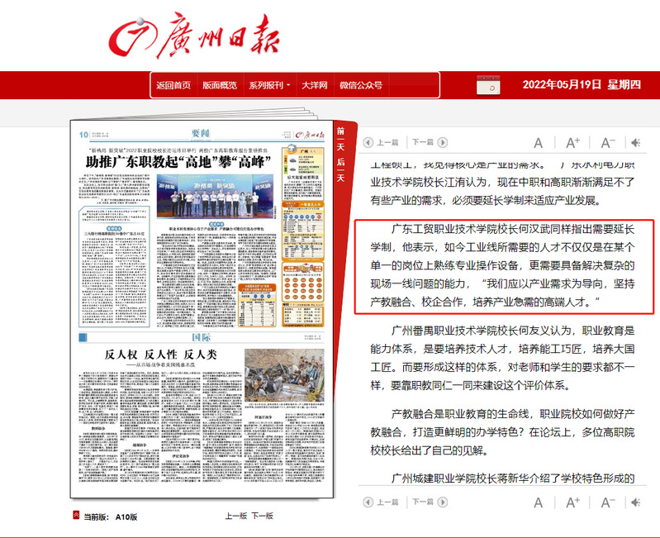Toggle read-aloud speaker icon at bottom
660x538 pixels.
(x=637, y=502)
